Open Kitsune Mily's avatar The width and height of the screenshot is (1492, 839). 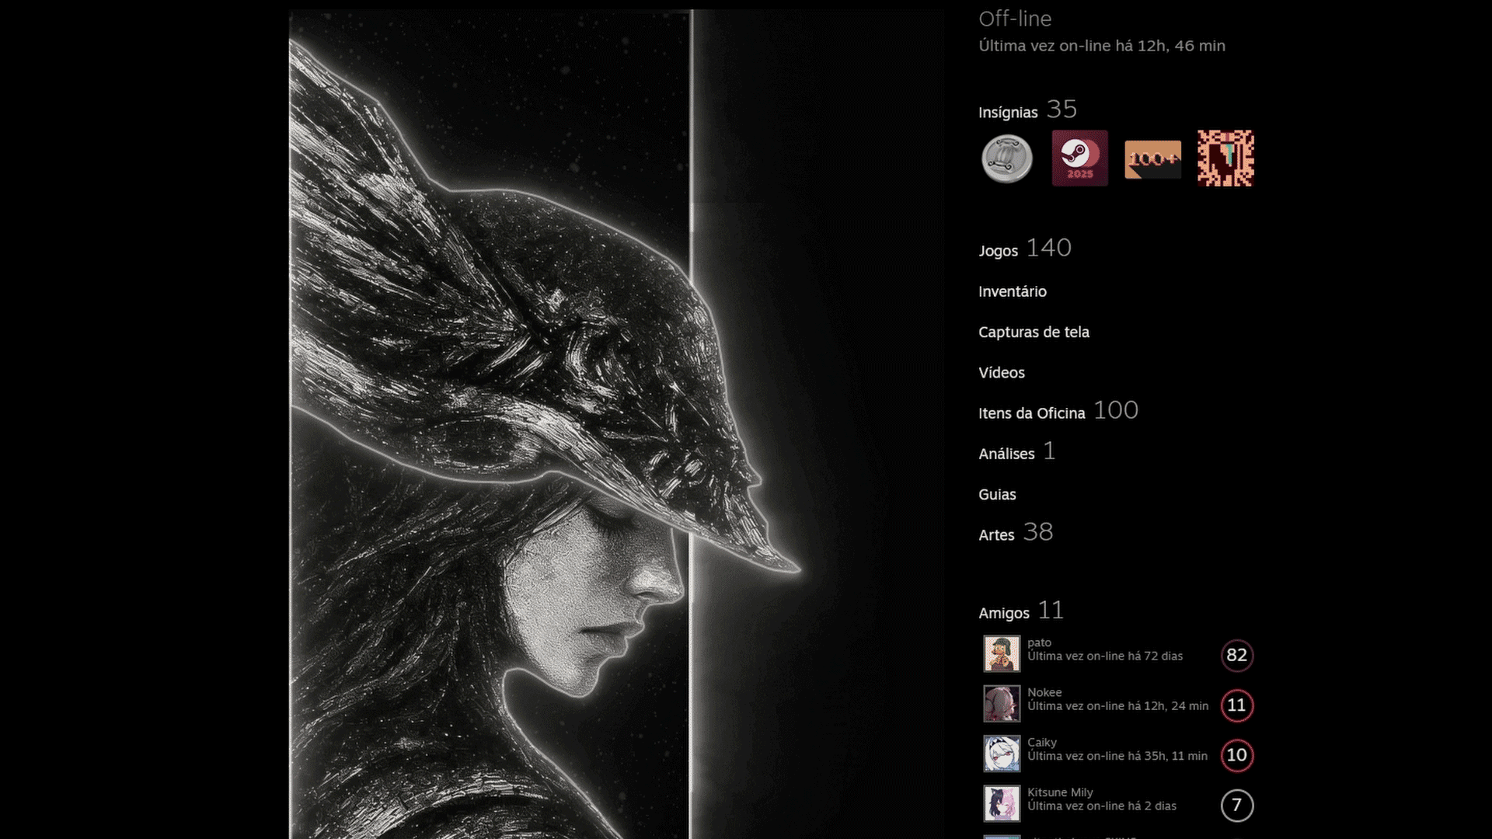(x=1002, y=803)
